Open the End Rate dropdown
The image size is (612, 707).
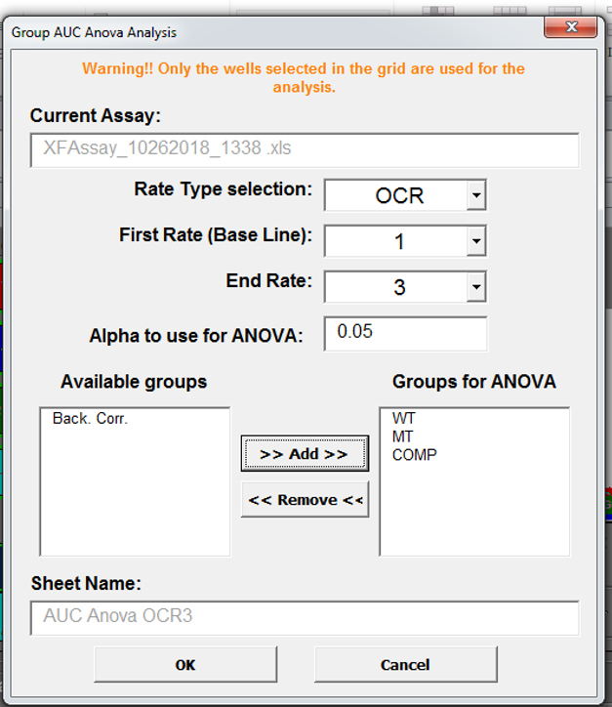coord(475,287)
